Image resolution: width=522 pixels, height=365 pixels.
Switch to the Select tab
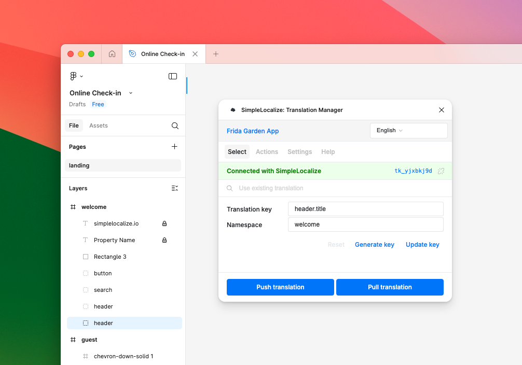pos(237,152)
